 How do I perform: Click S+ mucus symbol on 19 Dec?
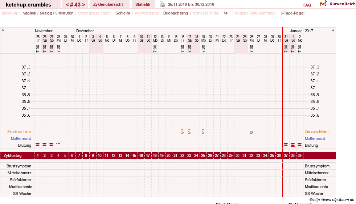(x=203, y=131)
